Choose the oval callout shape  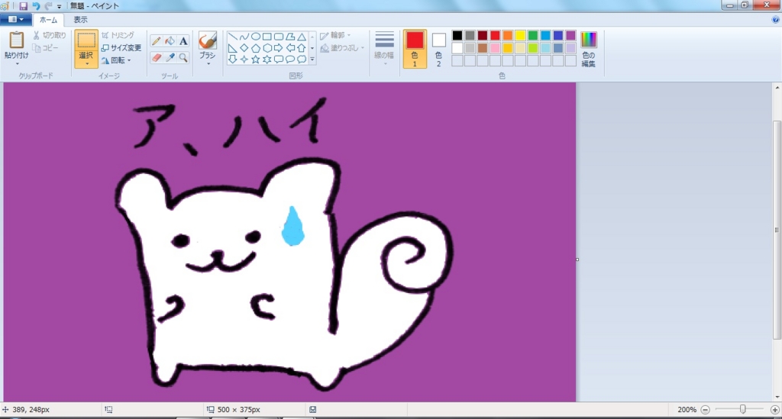[289, 60]
